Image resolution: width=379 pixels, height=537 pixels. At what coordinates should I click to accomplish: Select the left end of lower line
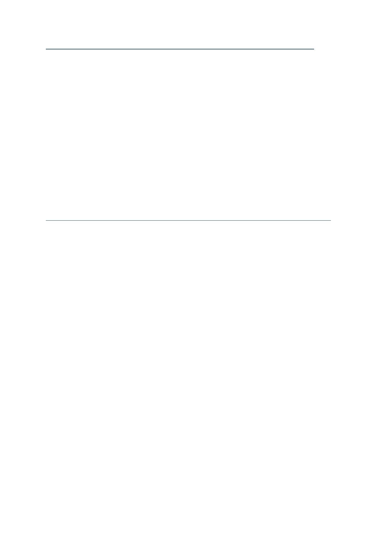coord(46,220)
